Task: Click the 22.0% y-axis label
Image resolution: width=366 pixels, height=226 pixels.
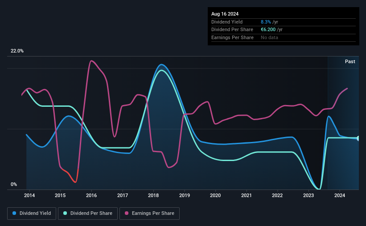Action: point(17,51)
